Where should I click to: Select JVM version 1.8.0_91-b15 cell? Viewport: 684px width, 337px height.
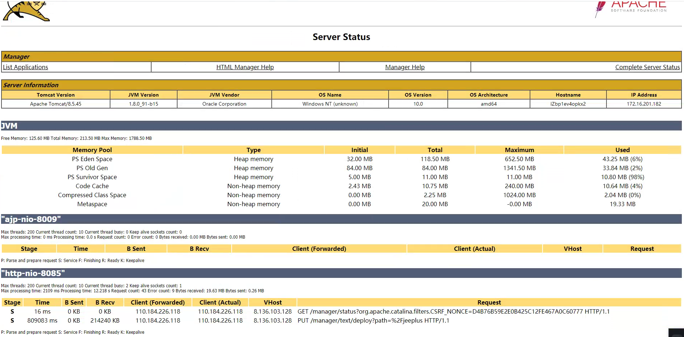144,104
